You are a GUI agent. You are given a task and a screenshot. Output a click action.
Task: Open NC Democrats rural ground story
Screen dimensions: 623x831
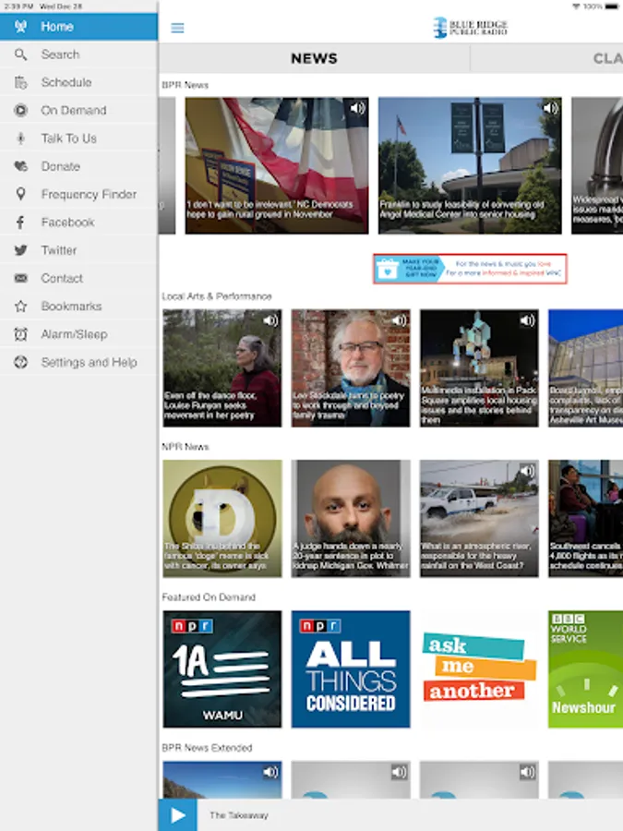[x=277, y=165]
